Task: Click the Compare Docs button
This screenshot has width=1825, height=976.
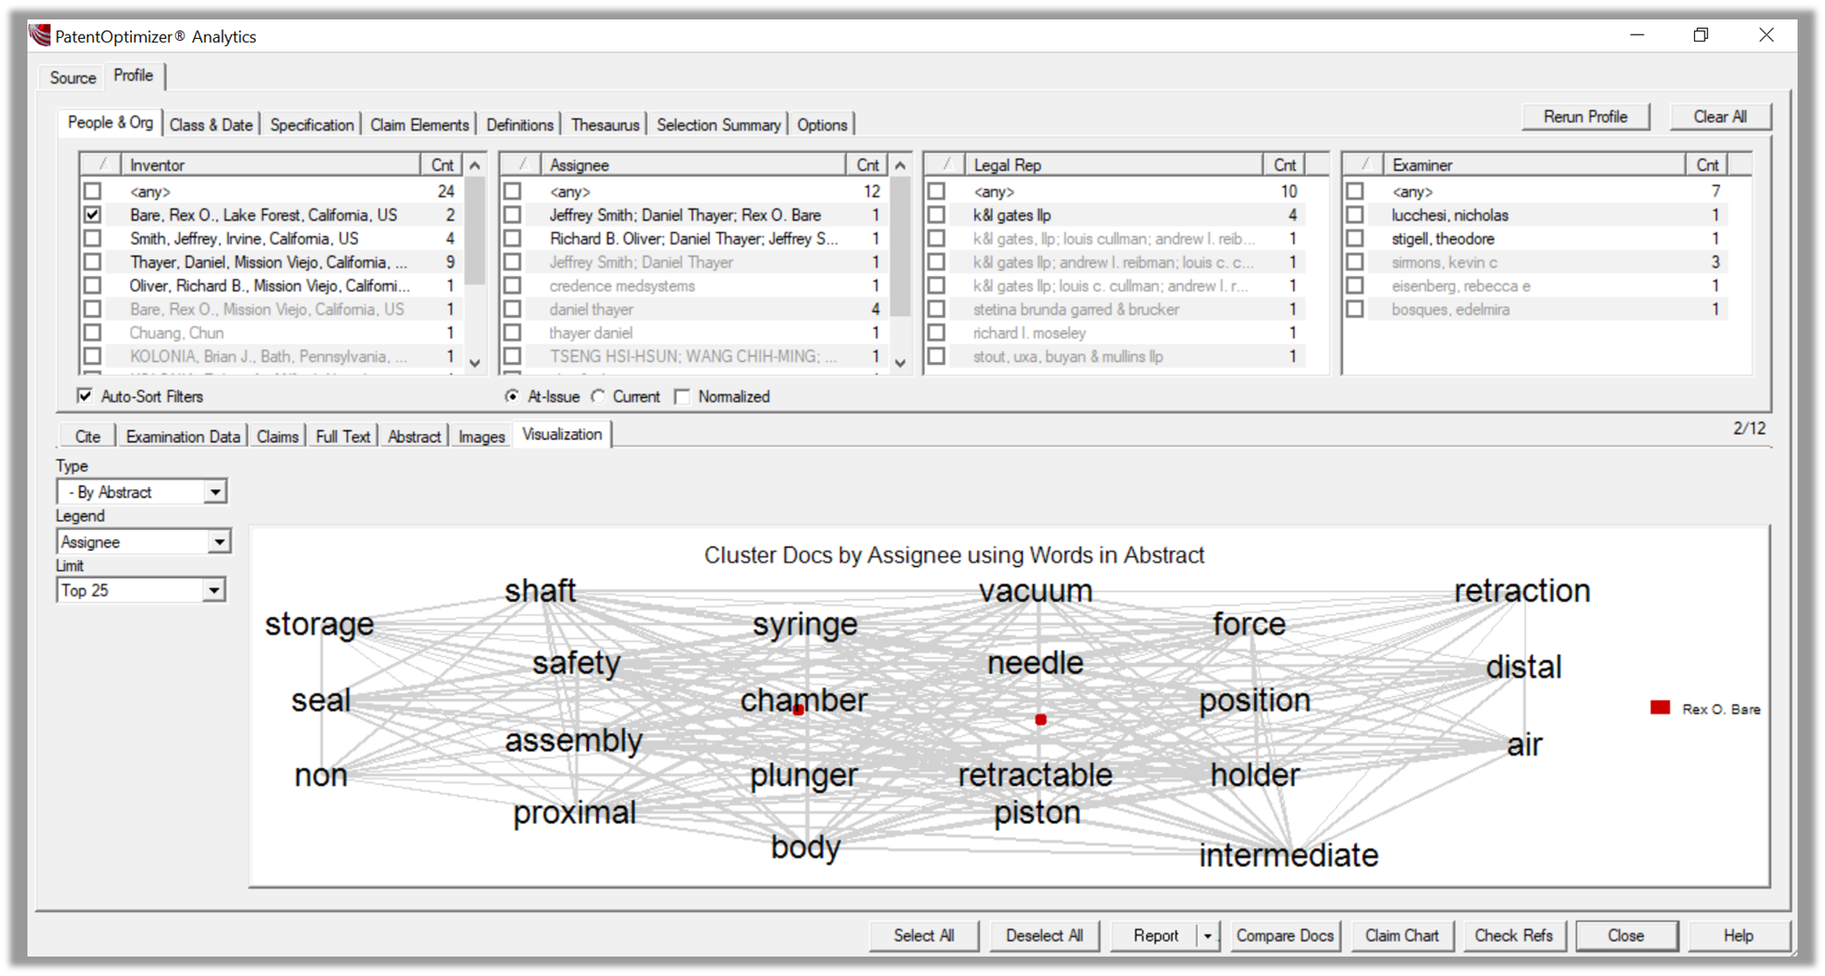Action: 1284,935
